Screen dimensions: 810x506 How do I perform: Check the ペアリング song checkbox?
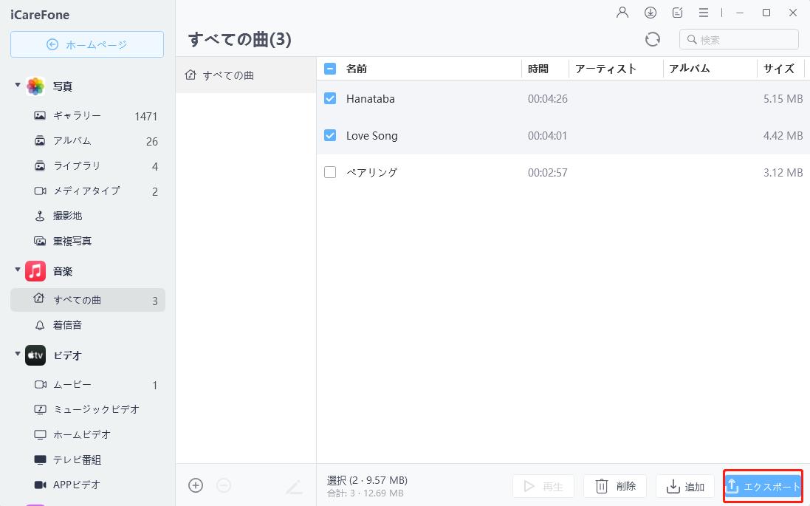(329, 172)
